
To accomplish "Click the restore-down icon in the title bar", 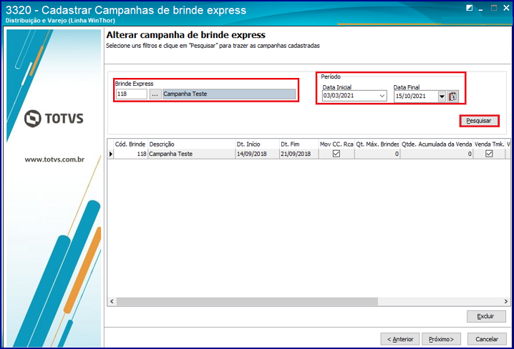I will tap(470, 8).
